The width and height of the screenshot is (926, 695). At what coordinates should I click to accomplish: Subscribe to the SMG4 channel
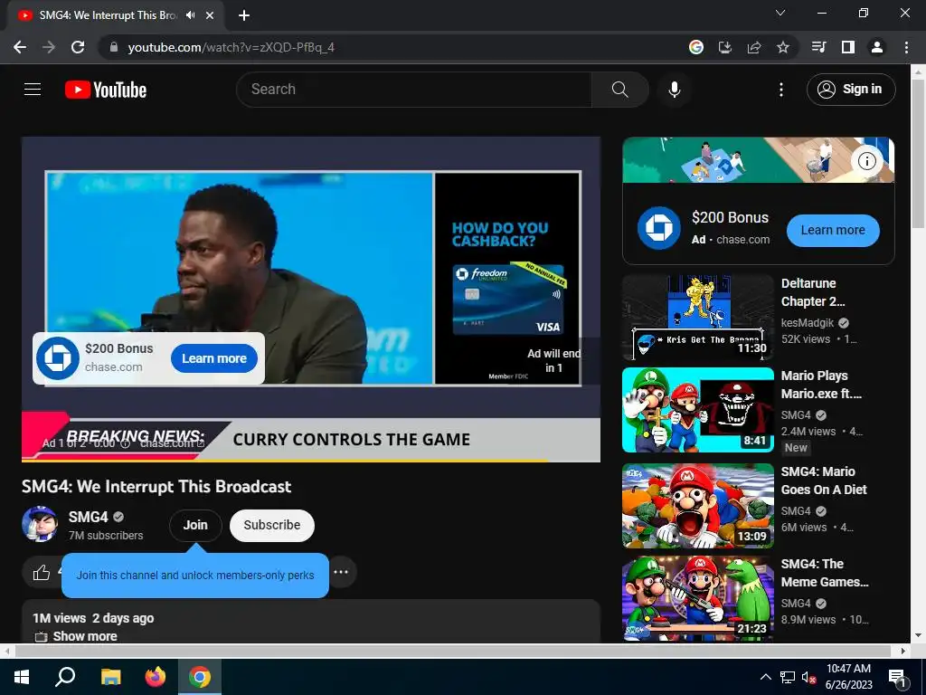pos(271,525)
